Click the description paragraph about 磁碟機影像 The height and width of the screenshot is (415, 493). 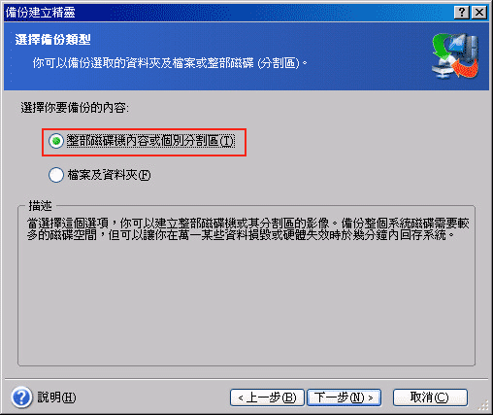click(x=247, y=229)
